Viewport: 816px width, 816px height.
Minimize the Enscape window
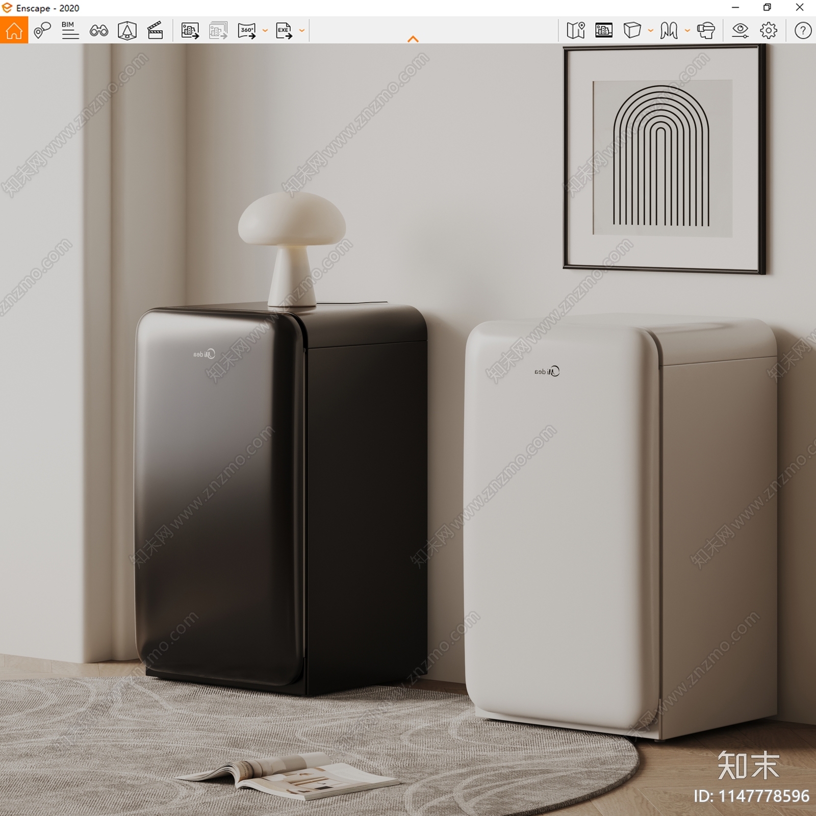735,8
